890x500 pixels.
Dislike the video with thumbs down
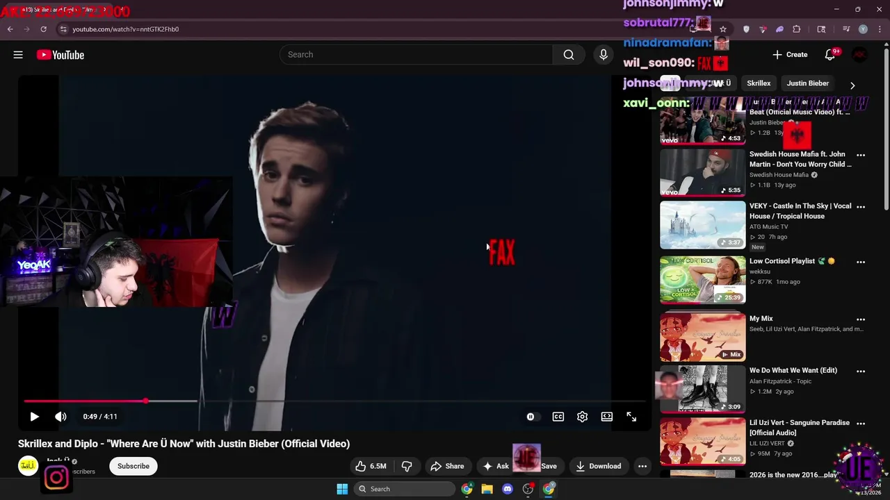tap(407, 466)
